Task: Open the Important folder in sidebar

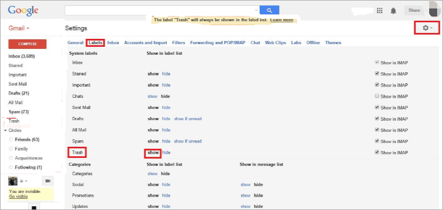Action: coord(18,75)
